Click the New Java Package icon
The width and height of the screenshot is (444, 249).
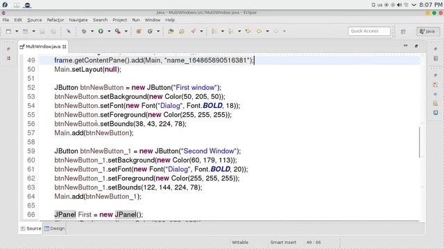pos(139,31)
